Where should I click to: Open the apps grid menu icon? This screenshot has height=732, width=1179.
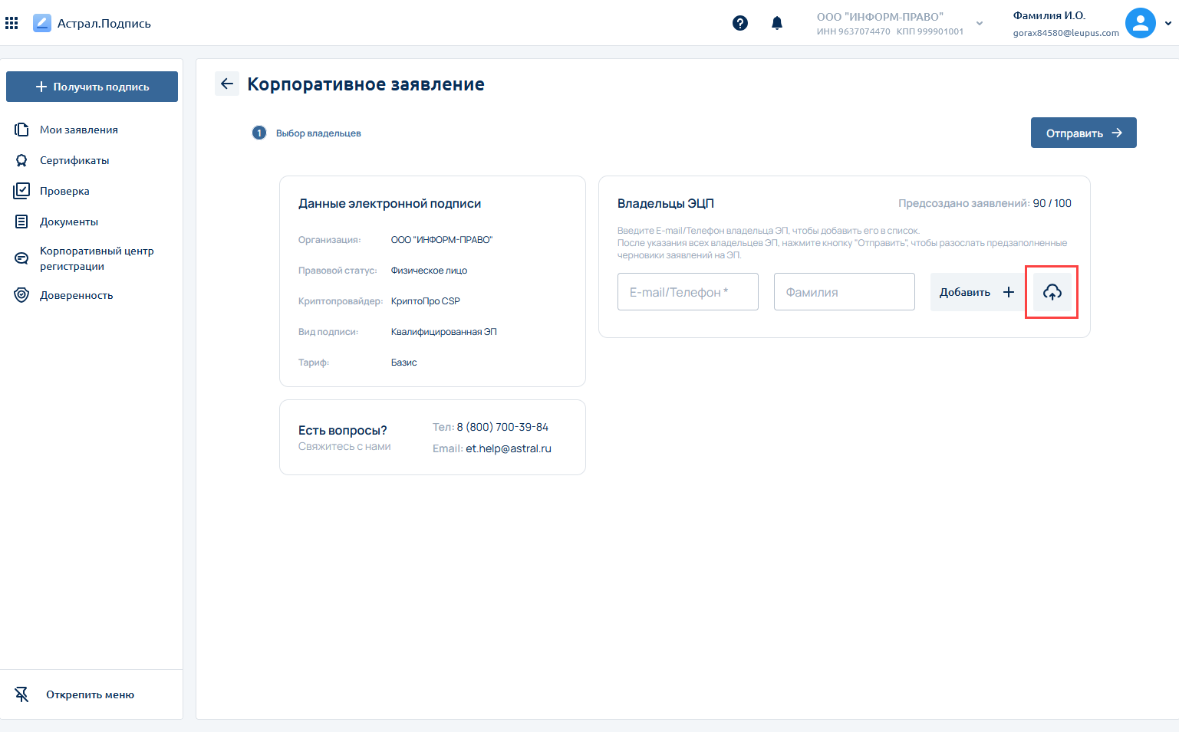pos(12,23)
